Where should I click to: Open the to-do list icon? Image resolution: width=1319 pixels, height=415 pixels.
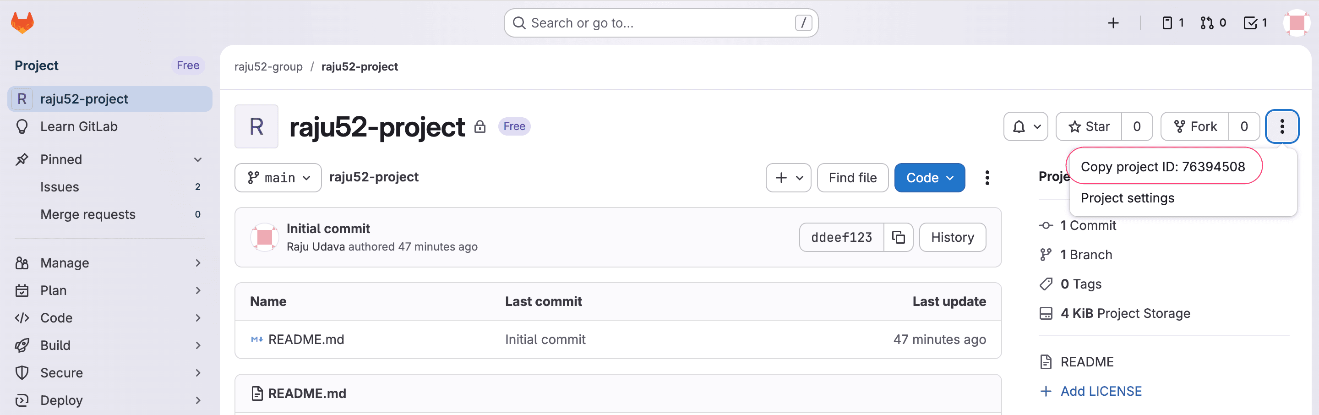pyautogui.click(x=1255, y=23)
